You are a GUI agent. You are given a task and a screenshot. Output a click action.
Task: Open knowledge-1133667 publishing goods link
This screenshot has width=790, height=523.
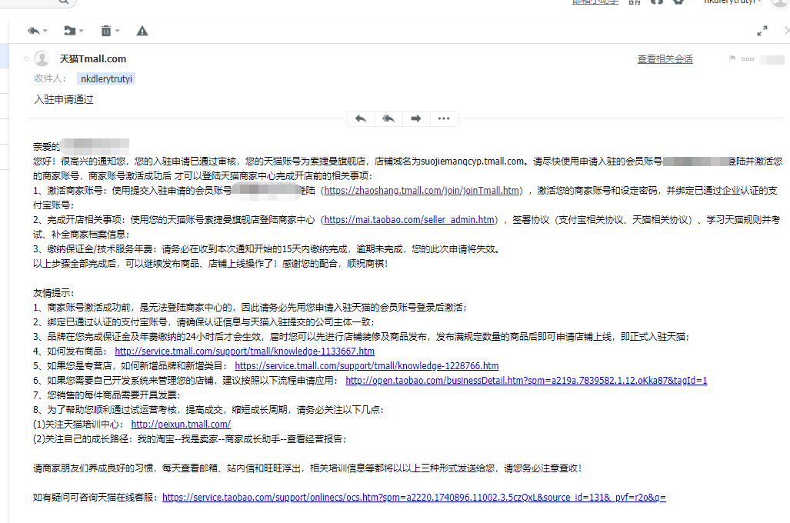click(245, 351)
